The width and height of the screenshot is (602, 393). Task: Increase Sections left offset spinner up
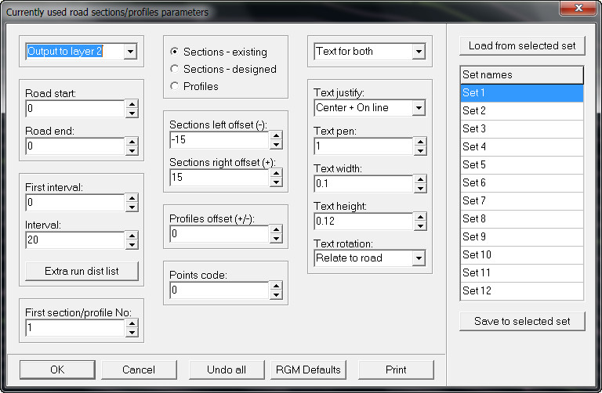coord(276,135)
